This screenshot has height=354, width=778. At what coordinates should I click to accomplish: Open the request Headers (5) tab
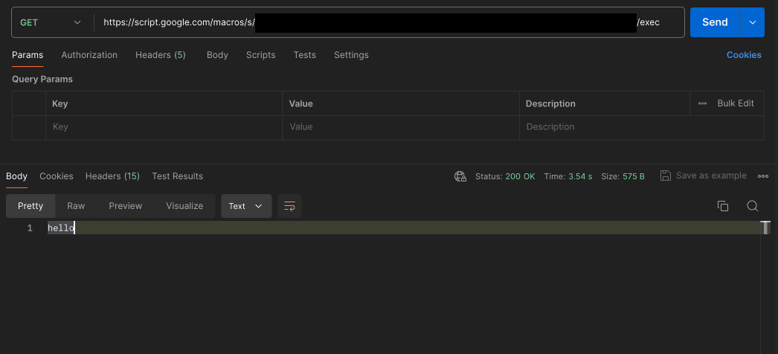point(160,55)
